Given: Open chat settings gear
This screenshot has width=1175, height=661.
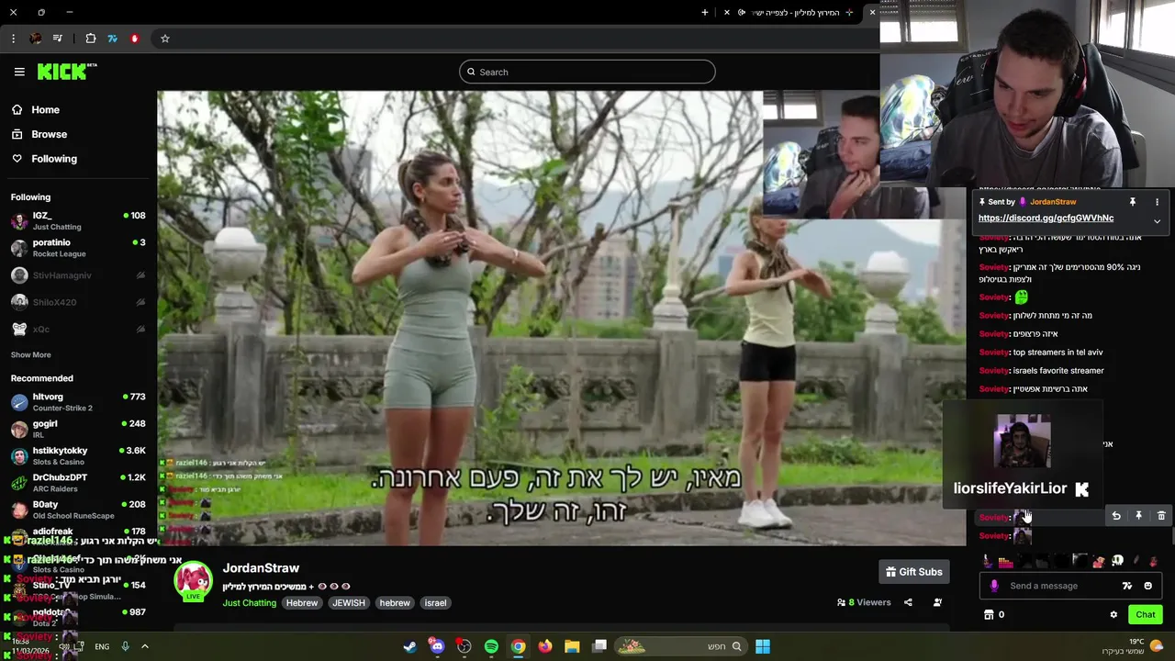Looking at the screenshot, I should pos(1113,615).
